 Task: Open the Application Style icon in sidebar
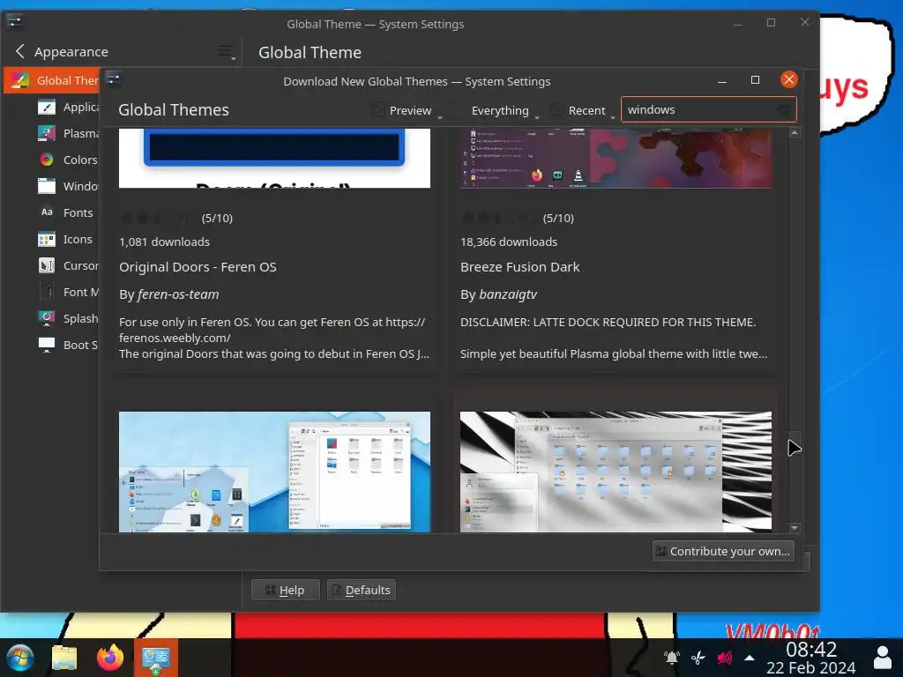click(x=47, y=107)
